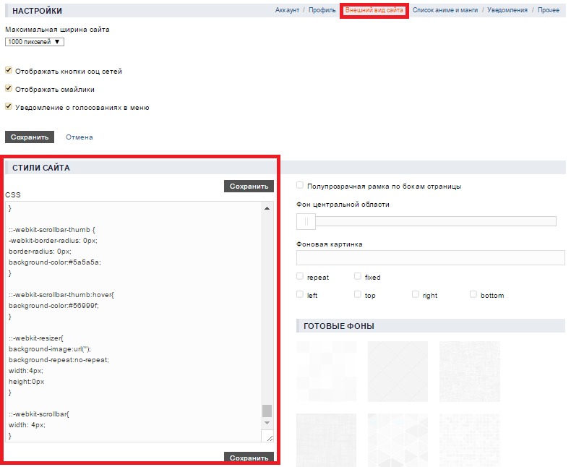Image resolution: width=571 pixels, height=467 pixels.
Task: Choose the first ready-made background thumbnail
Action: click(x=326, y=371)
